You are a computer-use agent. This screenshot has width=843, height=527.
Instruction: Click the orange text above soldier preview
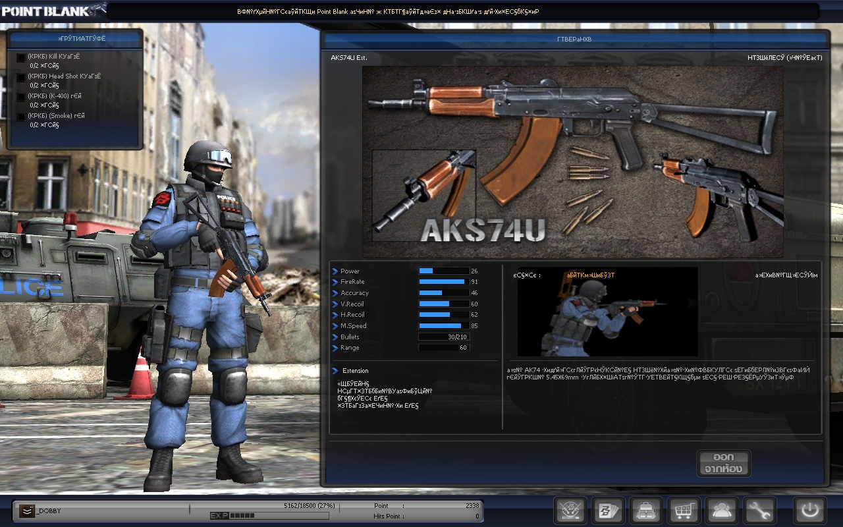click(590, 275)
